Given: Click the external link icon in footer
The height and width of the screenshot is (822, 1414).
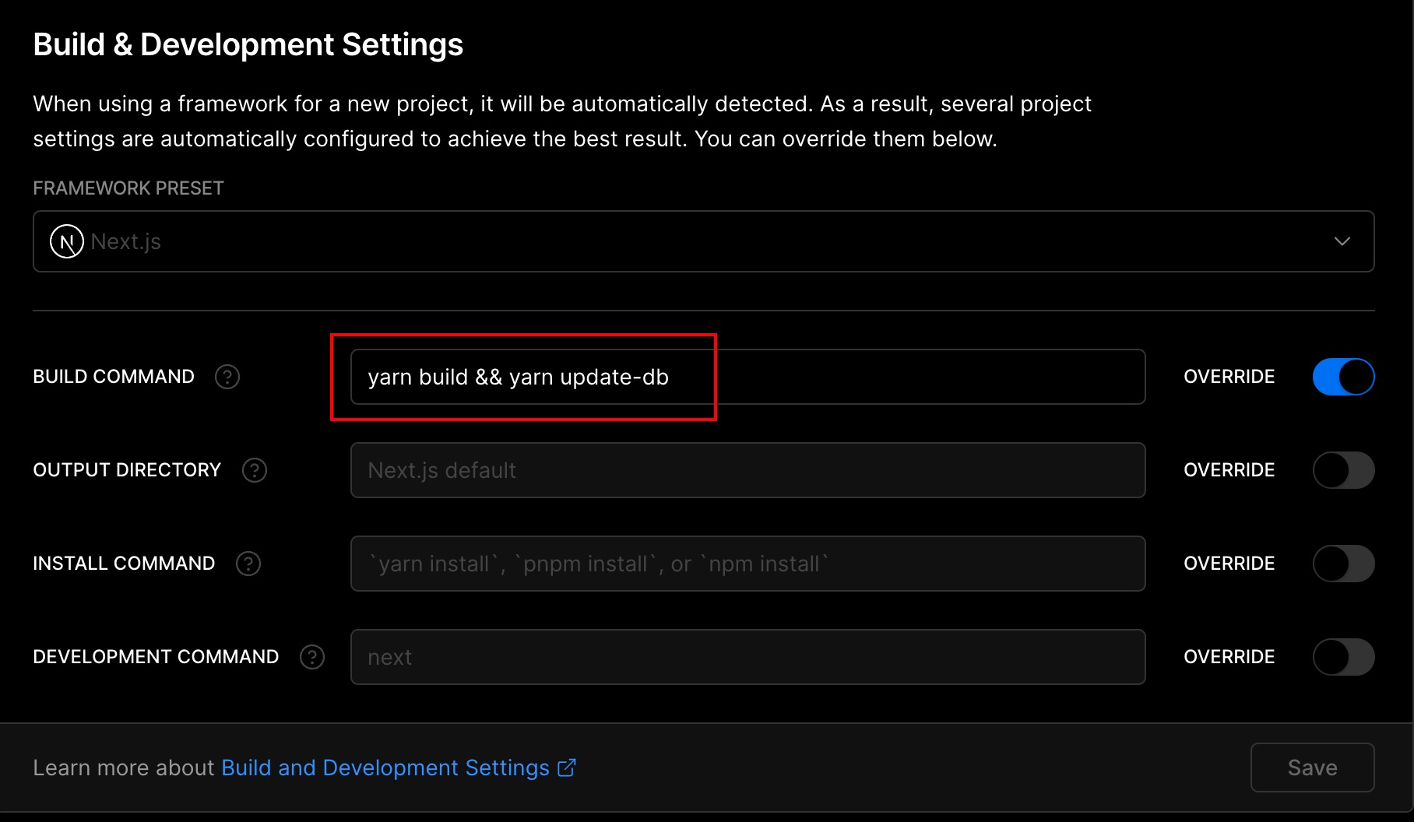Looking at the screenshot, I should [x=567, y=768].
